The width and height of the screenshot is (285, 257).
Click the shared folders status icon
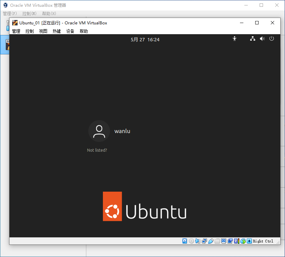(x=217, y=241)
